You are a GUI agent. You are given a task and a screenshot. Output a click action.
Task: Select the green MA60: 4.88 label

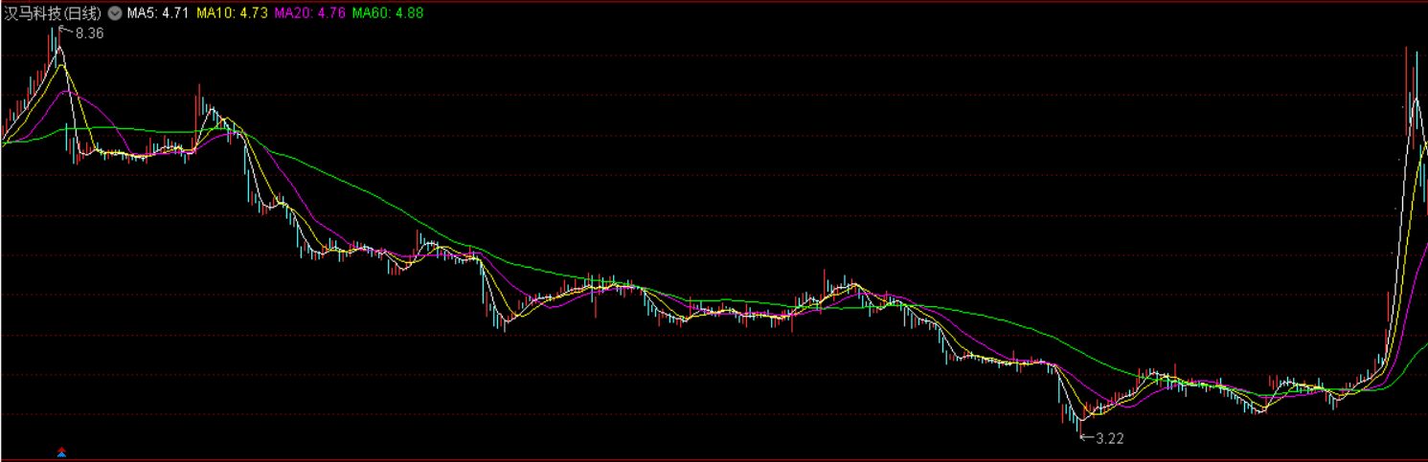click(x=388, y=13)
